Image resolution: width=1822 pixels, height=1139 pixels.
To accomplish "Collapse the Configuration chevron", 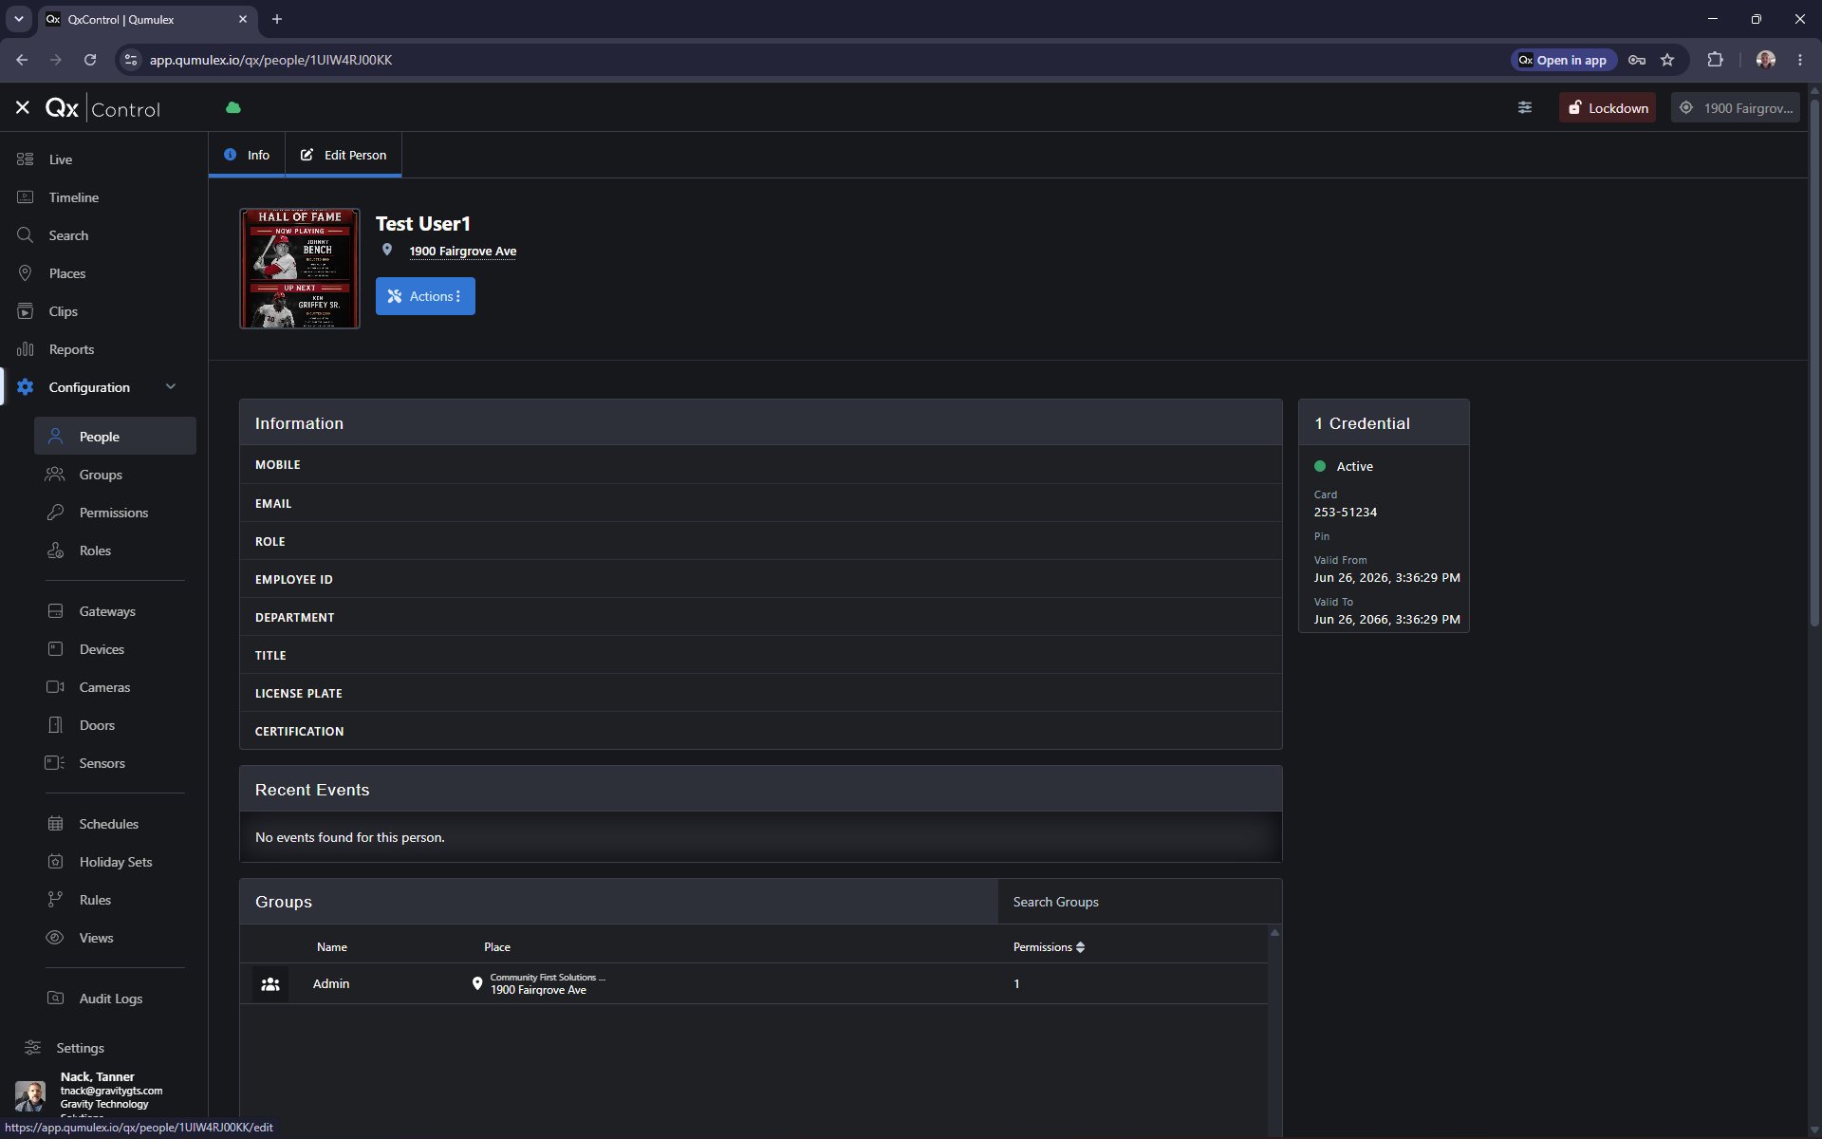I will pos(171,386).
